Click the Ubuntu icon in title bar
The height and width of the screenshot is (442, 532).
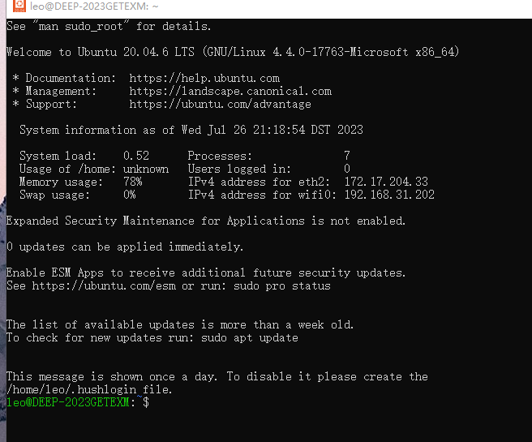coord(19,6)
